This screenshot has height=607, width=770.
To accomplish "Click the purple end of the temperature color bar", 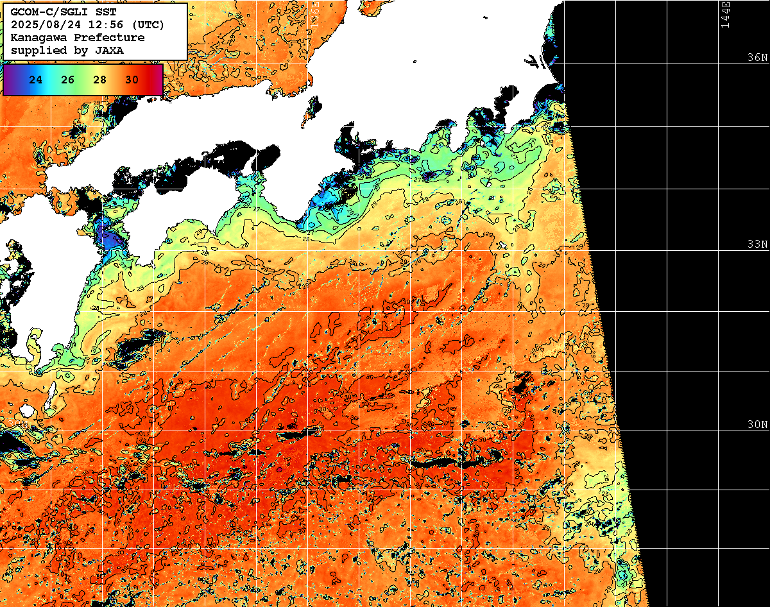I will tap(10, 80).
